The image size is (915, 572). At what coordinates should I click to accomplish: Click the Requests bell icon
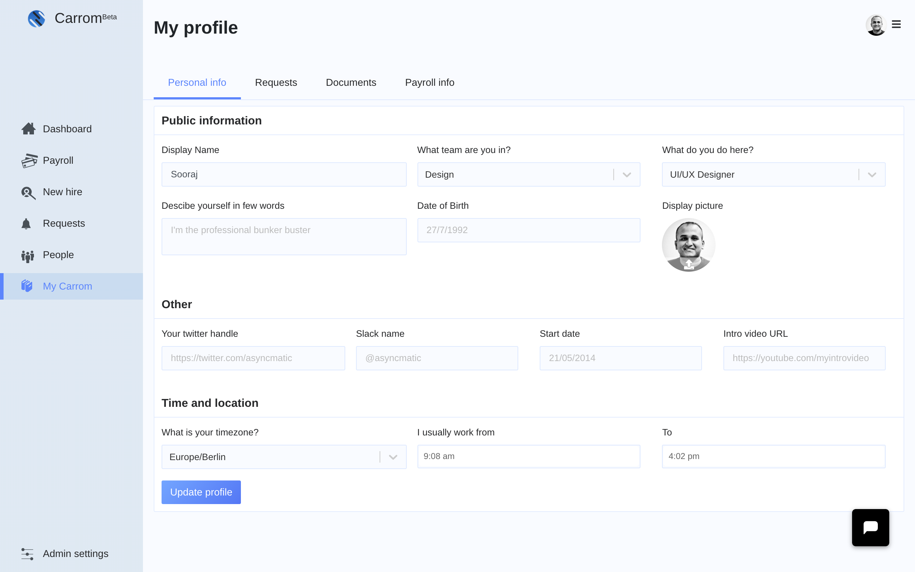(26, 223)
